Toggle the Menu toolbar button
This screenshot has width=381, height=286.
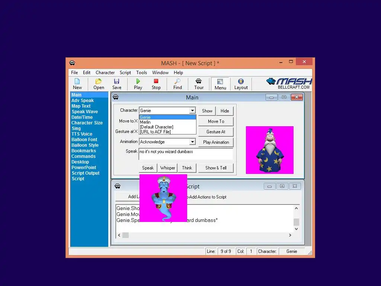220,84
